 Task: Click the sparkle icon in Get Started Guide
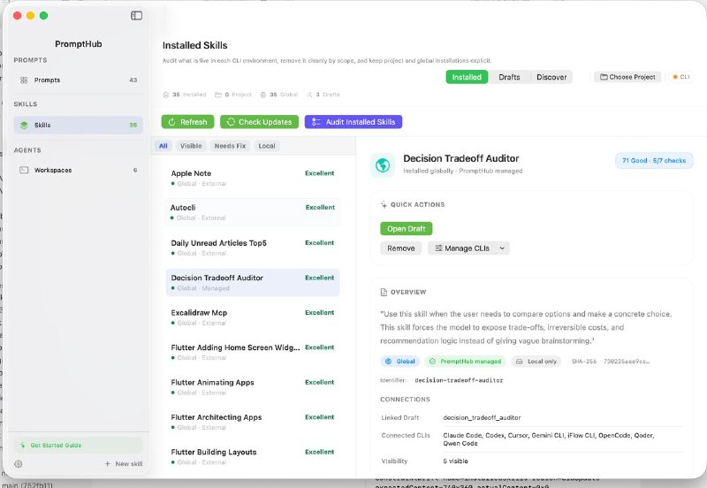coord(23,446)
